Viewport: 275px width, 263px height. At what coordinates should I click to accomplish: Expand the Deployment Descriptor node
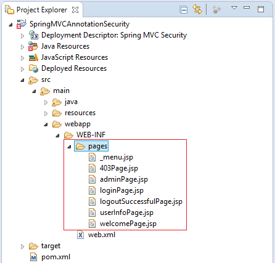tap(22, 36)
